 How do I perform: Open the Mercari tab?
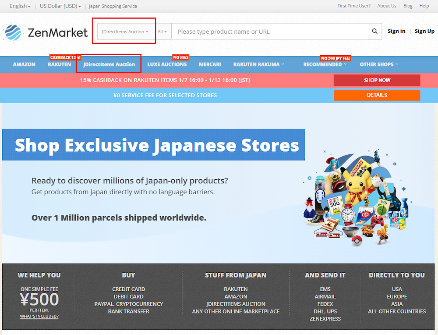(210, 64)
